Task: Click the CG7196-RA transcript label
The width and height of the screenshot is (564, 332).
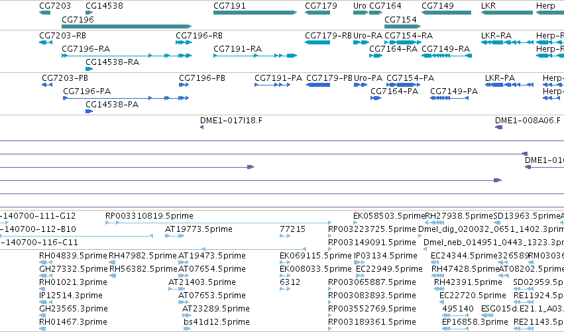Action: tap(86, 49)
